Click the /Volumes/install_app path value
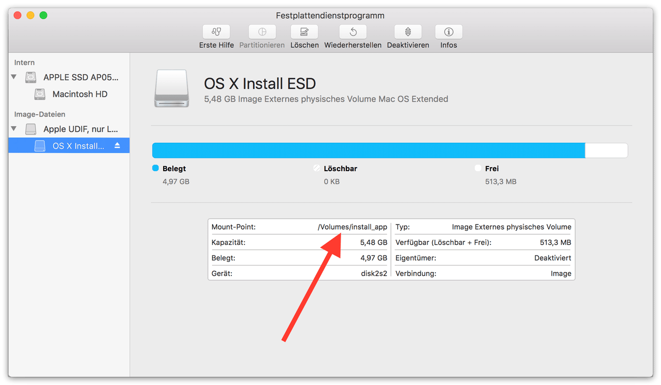Image resolution: width=661 pixels, height=385 pixels. tap(352, 227)
